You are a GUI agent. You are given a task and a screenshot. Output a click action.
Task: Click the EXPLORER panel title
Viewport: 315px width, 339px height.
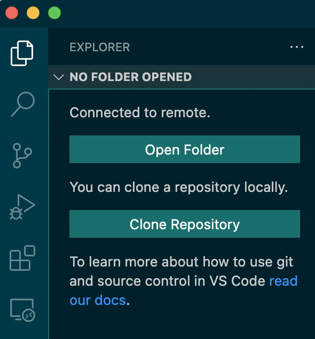tap(100, 47)
